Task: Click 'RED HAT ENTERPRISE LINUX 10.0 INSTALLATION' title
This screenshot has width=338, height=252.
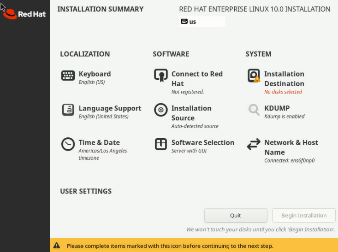Action: [255, 9]
